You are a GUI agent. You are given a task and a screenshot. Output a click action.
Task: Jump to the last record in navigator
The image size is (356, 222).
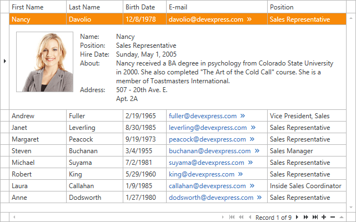tap(315, 217)
